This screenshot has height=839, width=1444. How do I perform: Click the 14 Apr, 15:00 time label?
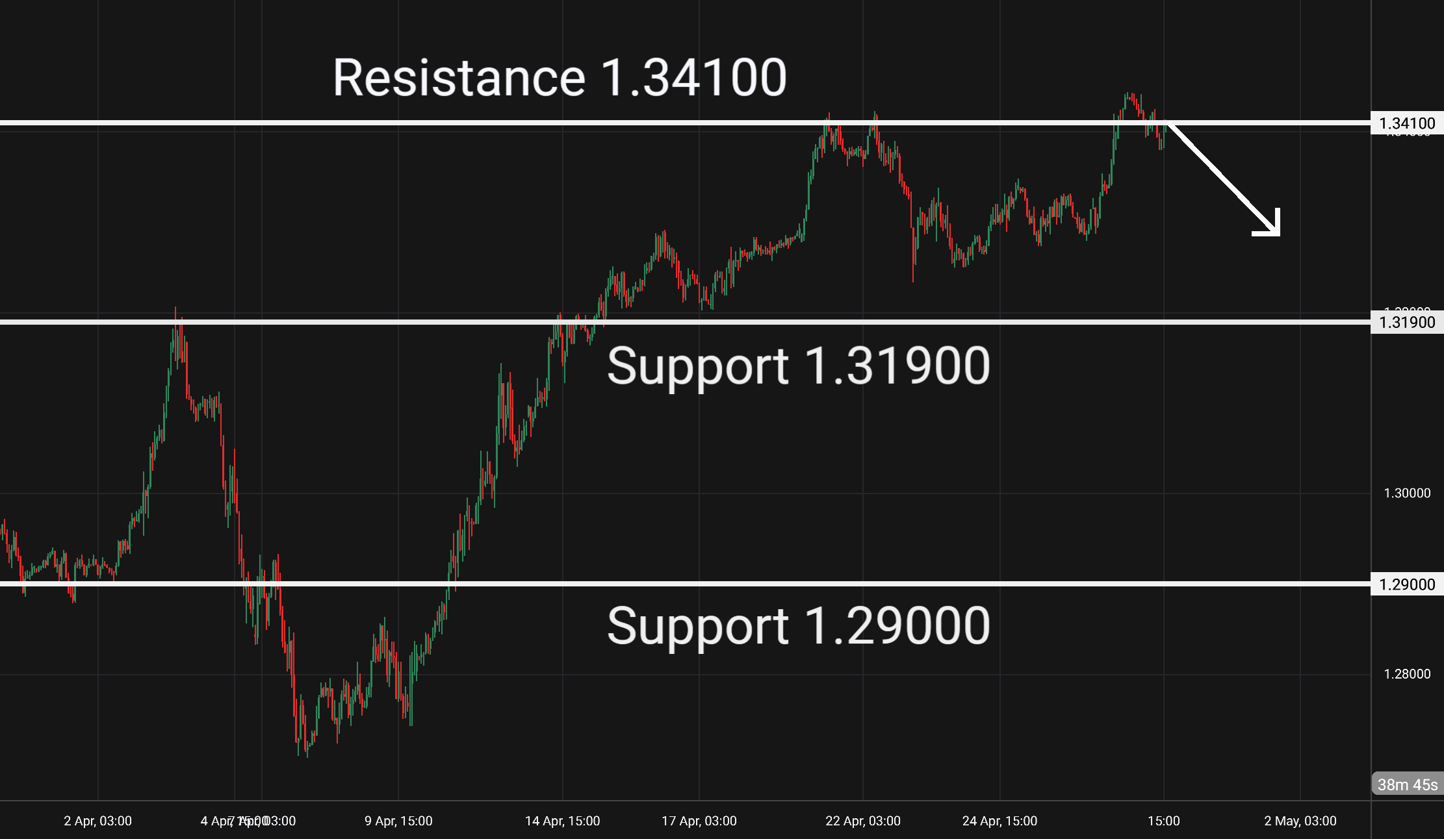coord(562,821)
